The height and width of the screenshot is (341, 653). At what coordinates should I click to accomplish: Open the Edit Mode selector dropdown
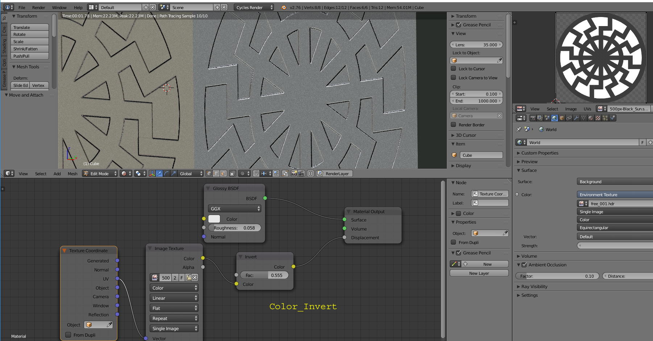click(x=100, y=174)
